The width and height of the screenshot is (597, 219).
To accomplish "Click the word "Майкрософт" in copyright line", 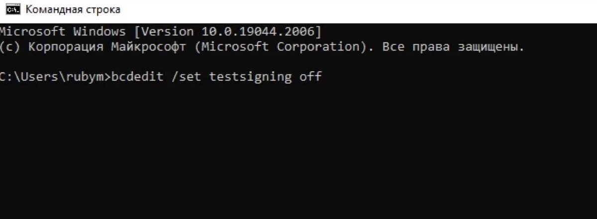I will [148, 47].
